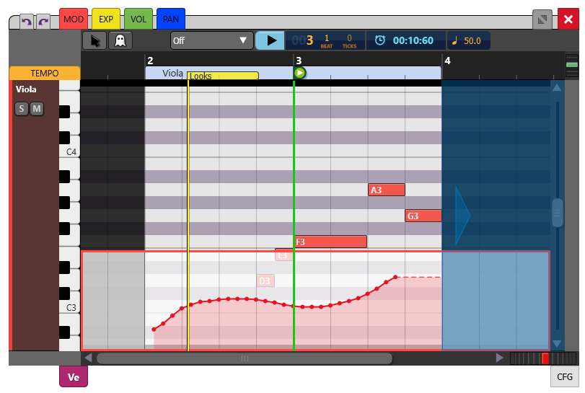Switch to the VOL tab
Viewport: 585px width, 393px height.
coord(138,19)
